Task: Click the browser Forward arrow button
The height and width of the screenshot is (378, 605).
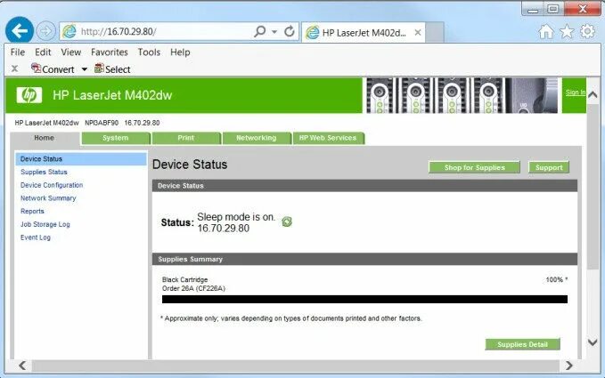Action: (46, 31)
